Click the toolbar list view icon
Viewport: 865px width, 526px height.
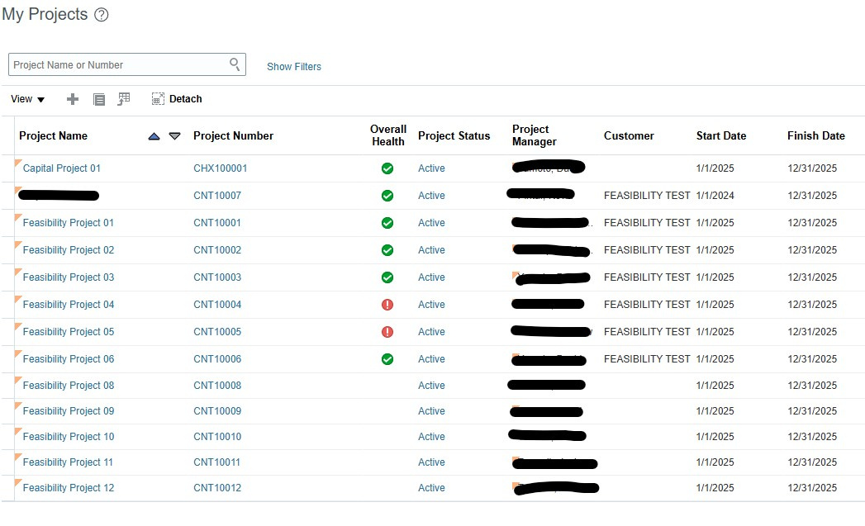(99, 99)
